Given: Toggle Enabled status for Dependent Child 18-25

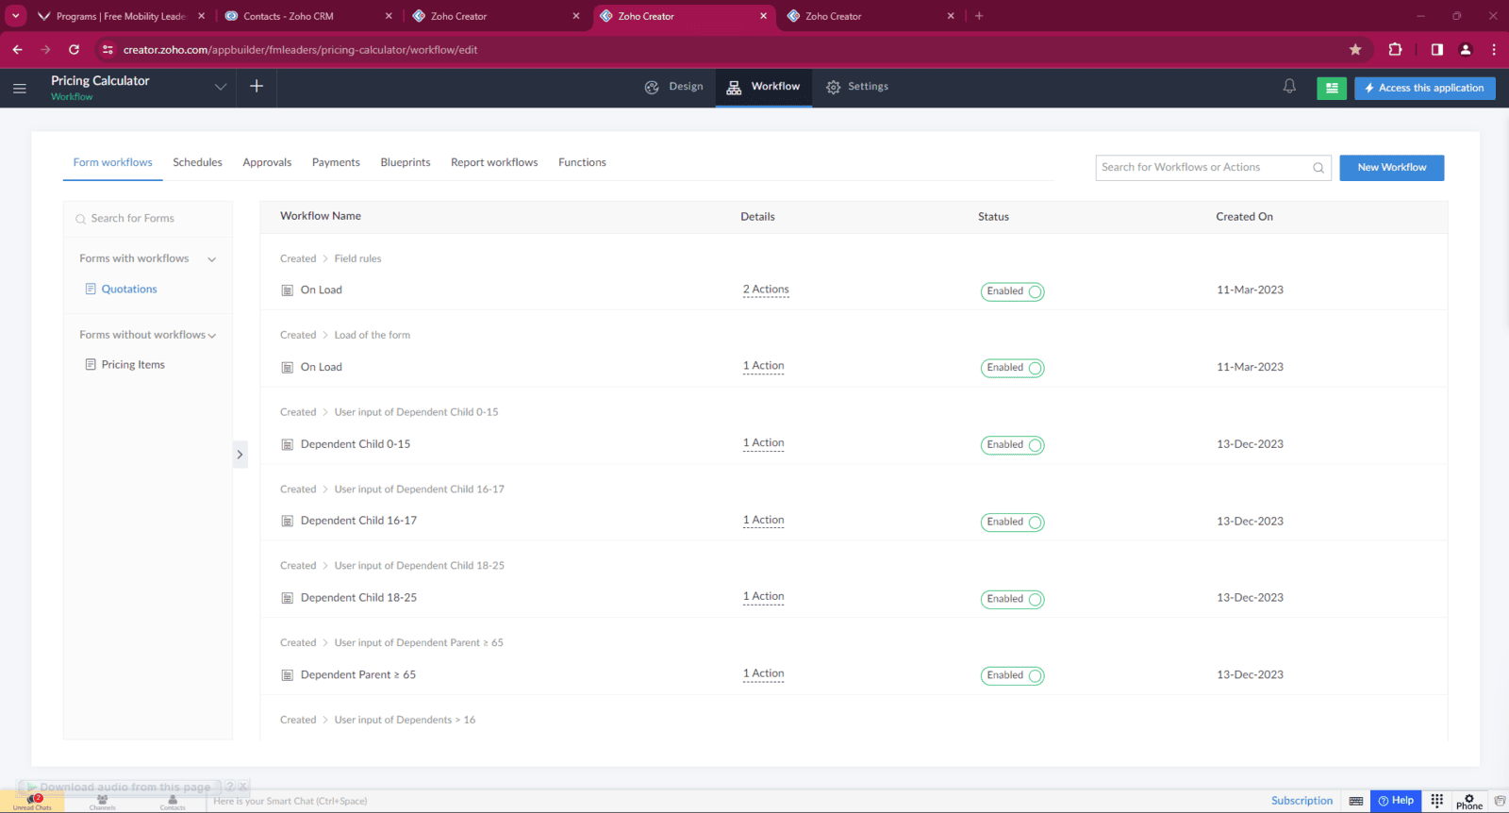Looking at the screenshot, I should (1013, 599).
